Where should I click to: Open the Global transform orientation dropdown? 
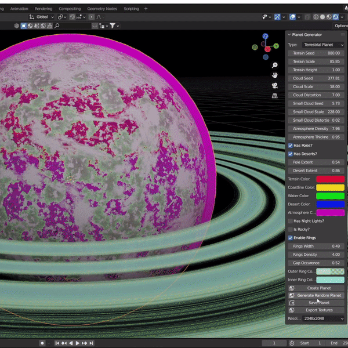42,17
